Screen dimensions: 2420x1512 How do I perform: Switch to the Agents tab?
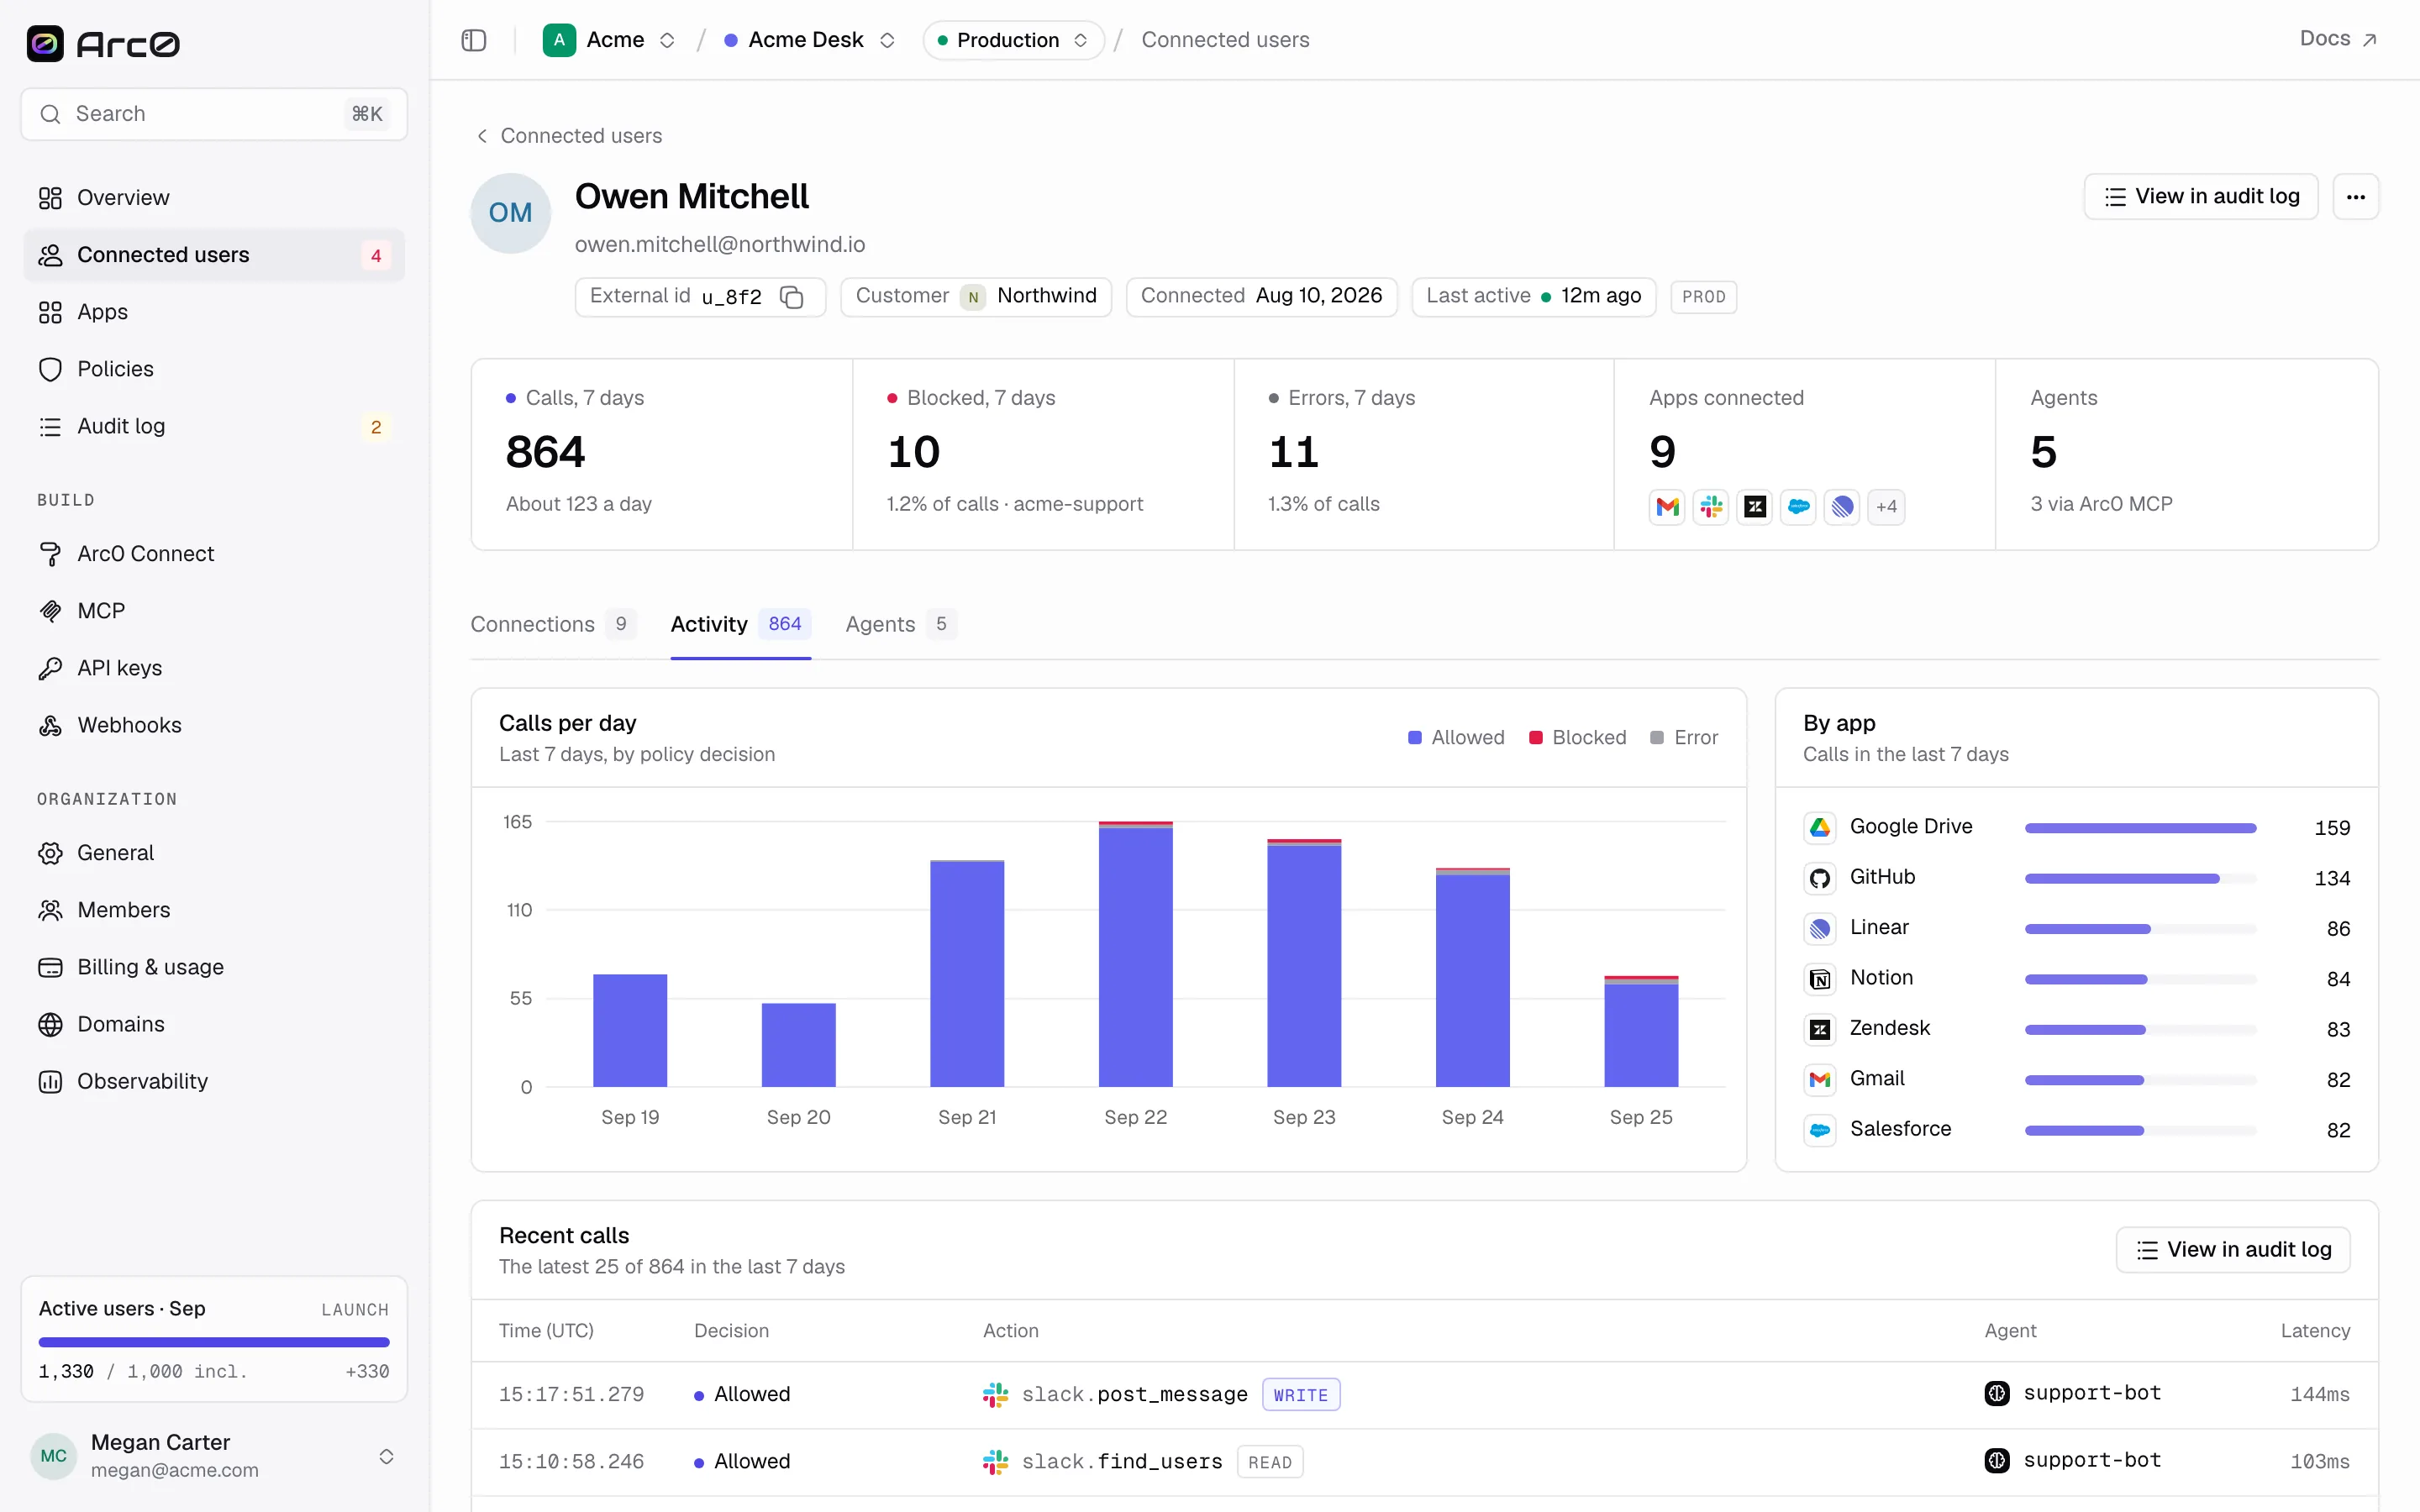coord(900,624)
